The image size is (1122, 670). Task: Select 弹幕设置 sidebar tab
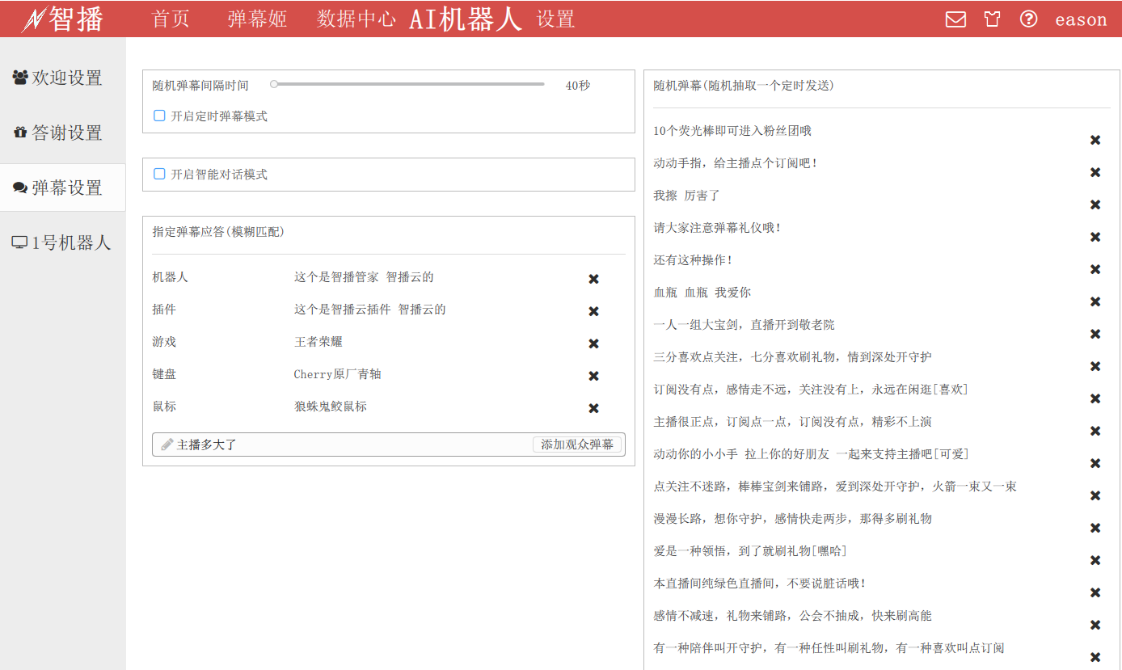(x=63, y=188)
